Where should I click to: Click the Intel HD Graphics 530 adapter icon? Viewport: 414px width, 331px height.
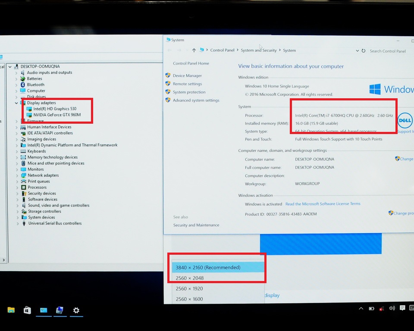tap(29, 109)
